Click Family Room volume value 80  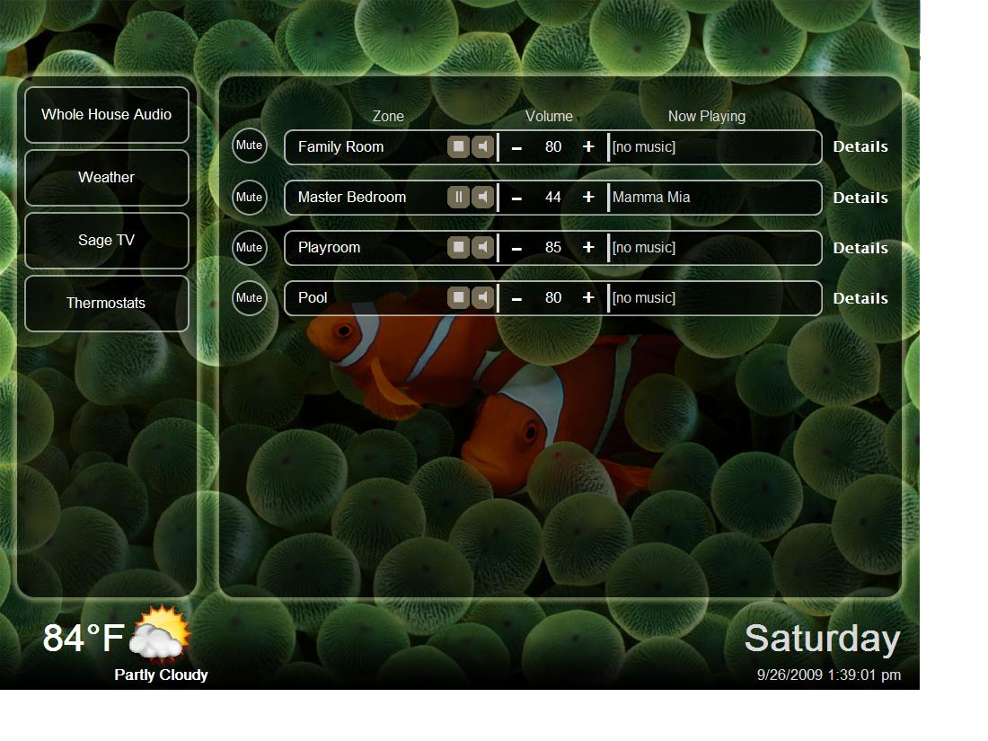553,146
